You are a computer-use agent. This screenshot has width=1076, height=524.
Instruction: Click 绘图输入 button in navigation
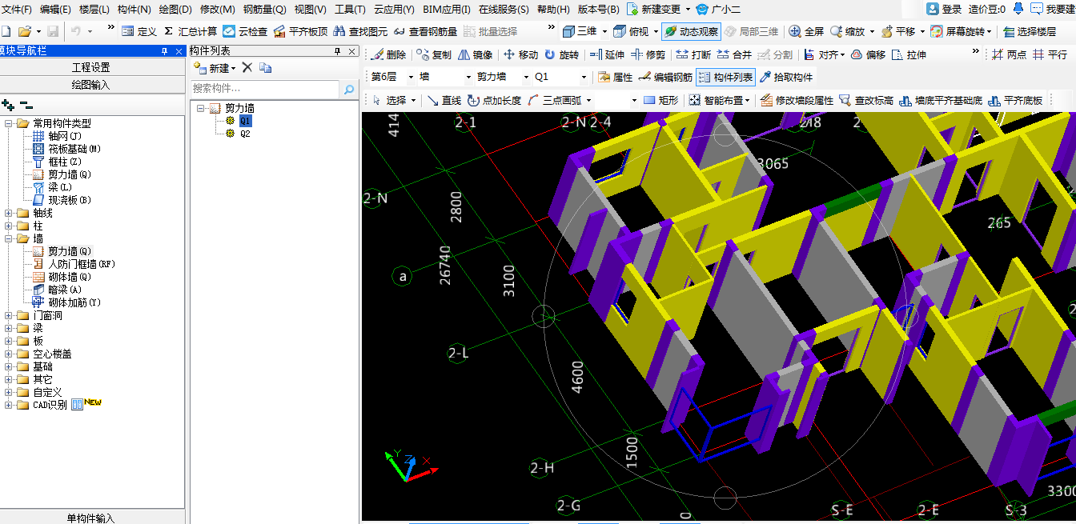point(91,85)
